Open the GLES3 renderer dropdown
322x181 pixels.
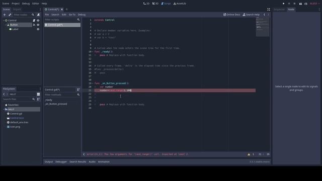(314, 4)
